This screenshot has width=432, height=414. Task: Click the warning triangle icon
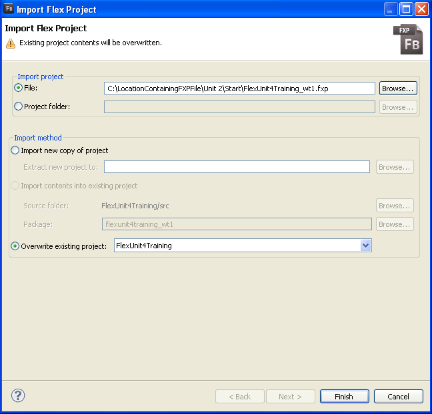point(10,43)
